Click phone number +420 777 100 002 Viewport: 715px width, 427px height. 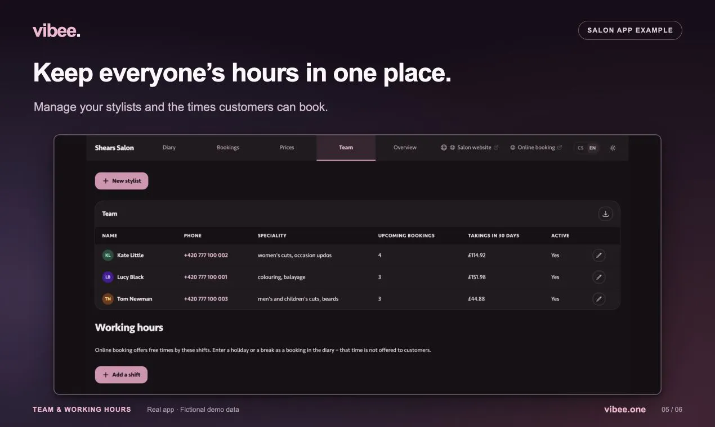[206, 255]
